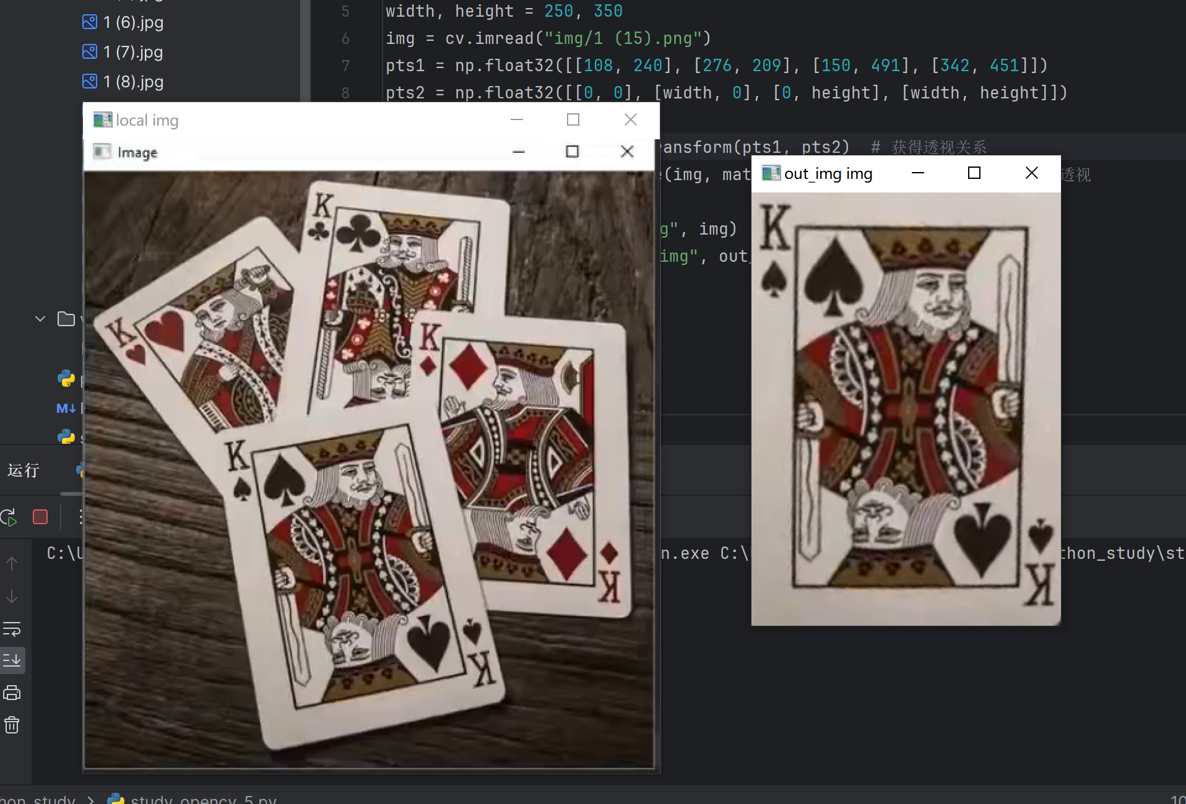Select 1 (6).jpg in project tree
Image resolution: width=1186 pixels, height=804 pixels.
click(x=132, y=22)
